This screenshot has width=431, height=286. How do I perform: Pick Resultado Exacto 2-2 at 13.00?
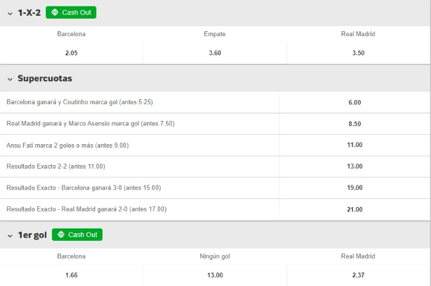(x=355, y=166)
